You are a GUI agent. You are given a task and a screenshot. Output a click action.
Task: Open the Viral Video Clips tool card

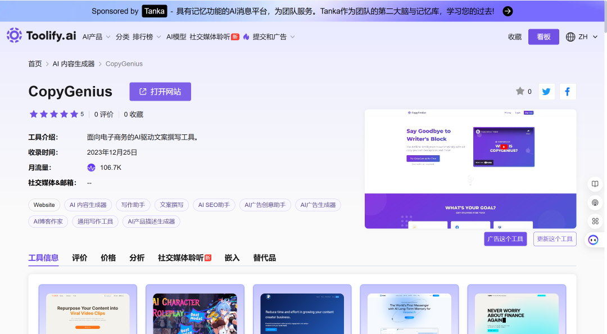[x=88, y=309]
